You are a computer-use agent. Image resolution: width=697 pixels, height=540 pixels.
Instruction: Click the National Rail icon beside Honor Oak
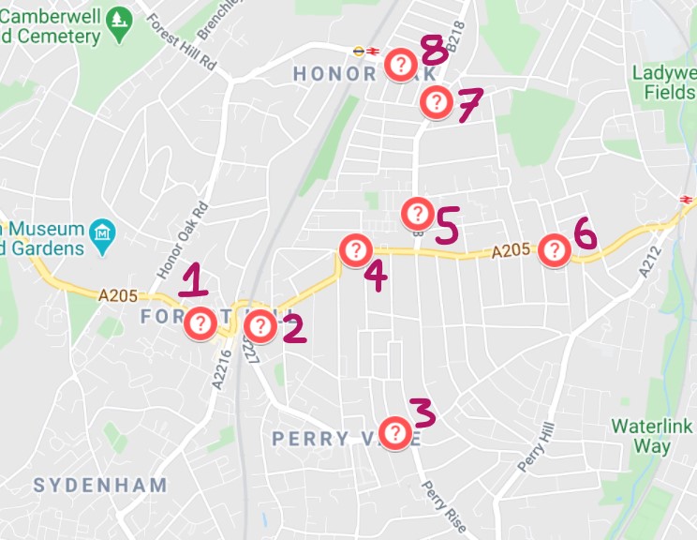[x=373, y=52]
